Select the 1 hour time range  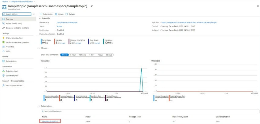click(64, 55)
